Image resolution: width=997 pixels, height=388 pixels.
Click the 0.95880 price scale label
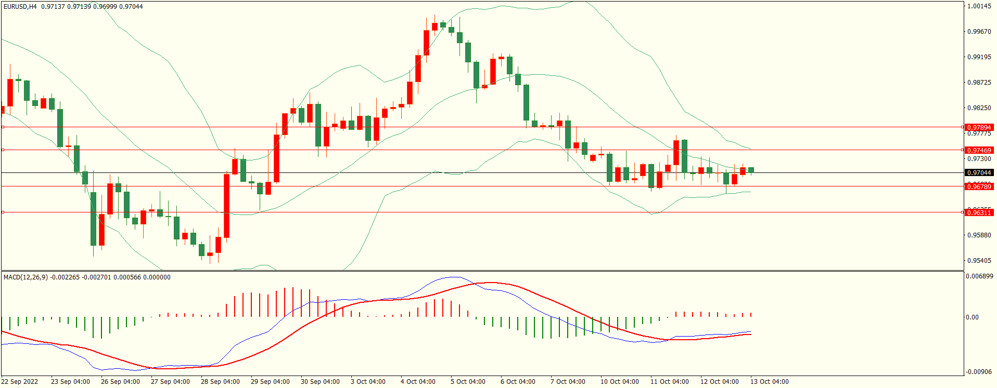click(x=979, y=235)
